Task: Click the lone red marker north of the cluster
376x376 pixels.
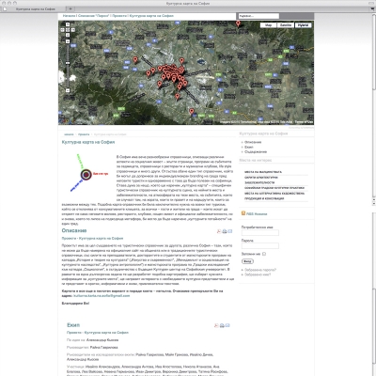Action: tap(181, 60)
